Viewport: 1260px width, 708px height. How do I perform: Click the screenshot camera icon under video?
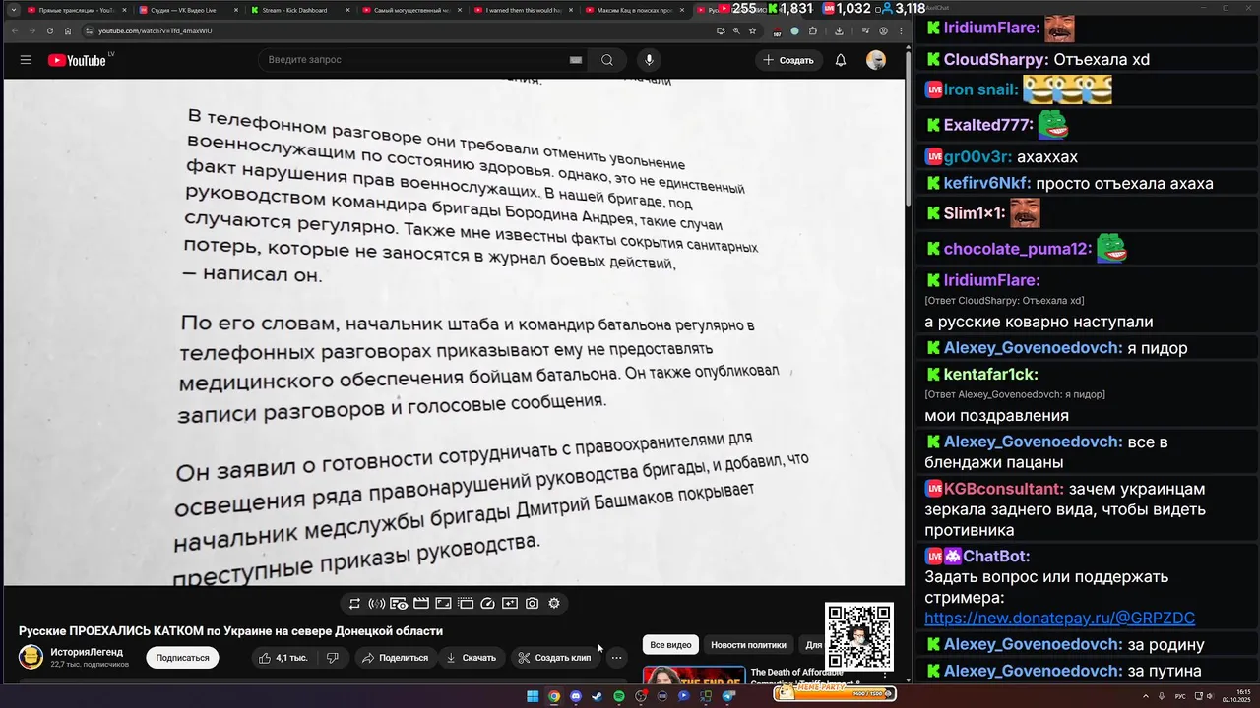click(x=532, y=604)
